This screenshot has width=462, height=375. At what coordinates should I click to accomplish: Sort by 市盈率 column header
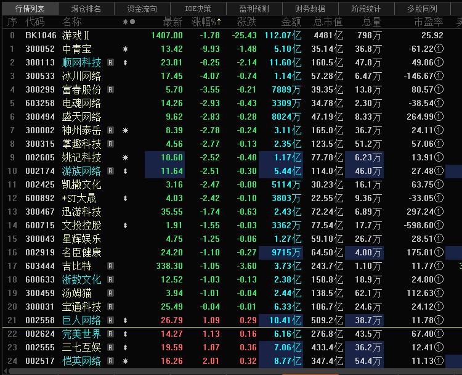[428, 22]
